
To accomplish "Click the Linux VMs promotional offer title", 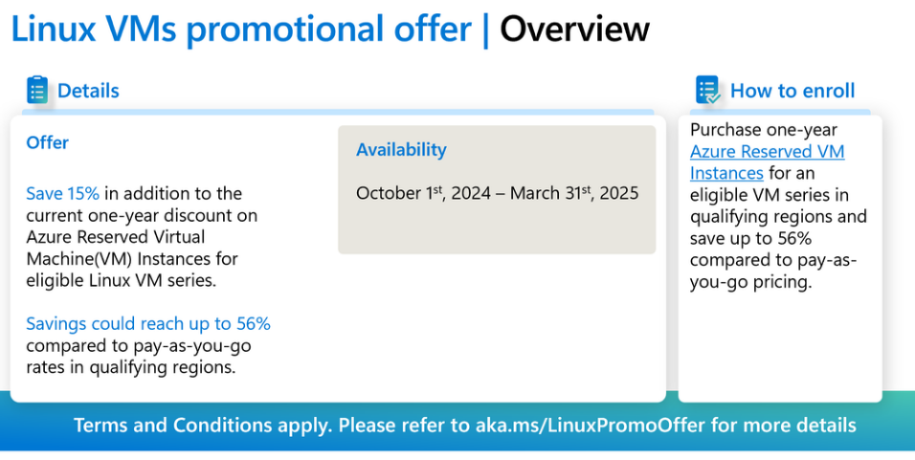I will pos(241,29).
